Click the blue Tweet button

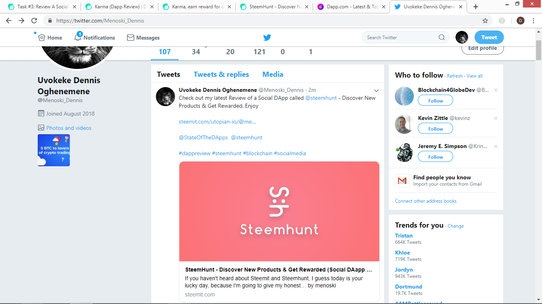point(489,38)
